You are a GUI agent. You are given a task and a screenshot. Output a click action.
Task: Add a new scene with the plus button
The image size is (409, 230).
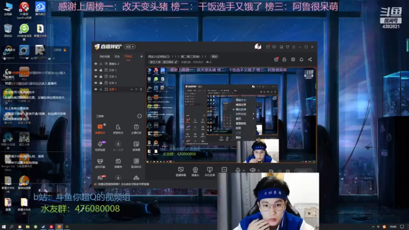coord(142,56)
